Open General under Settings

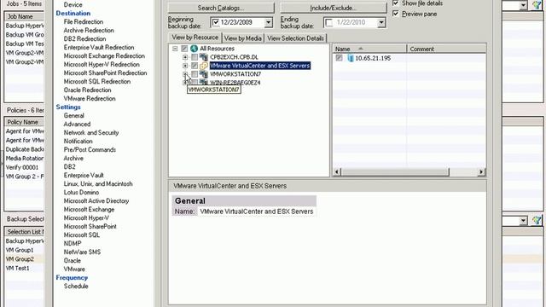pos(74,116)
